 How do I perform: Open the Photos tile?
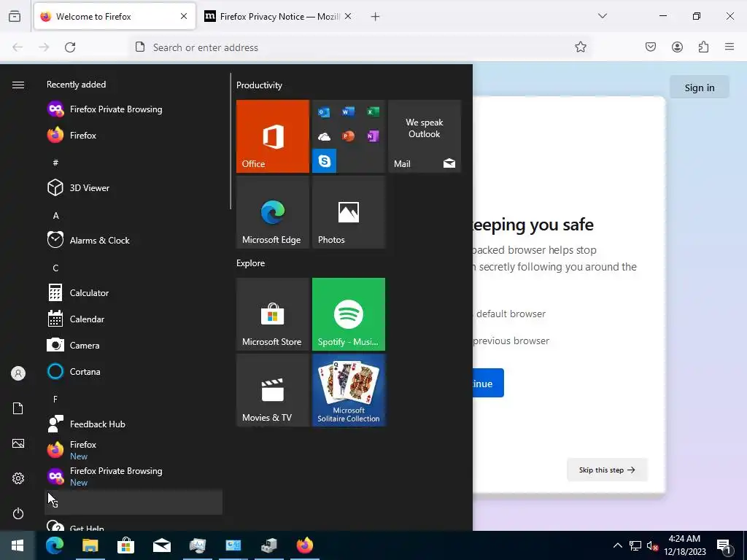point(348,212)
